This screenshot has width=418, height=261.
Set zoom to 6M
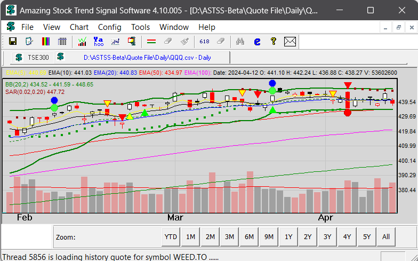249,237
